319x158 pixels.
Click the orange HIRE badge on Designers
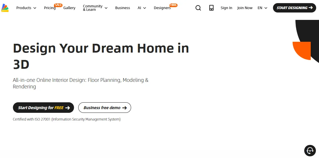tap(173, 5)
